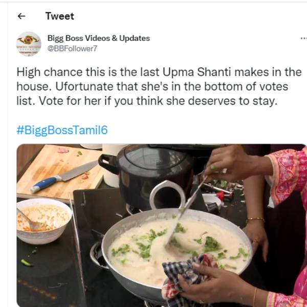This screenshot has width=307, height=307.
Task: Open the three-dot more options menu
Action: [x=303, y=38]
